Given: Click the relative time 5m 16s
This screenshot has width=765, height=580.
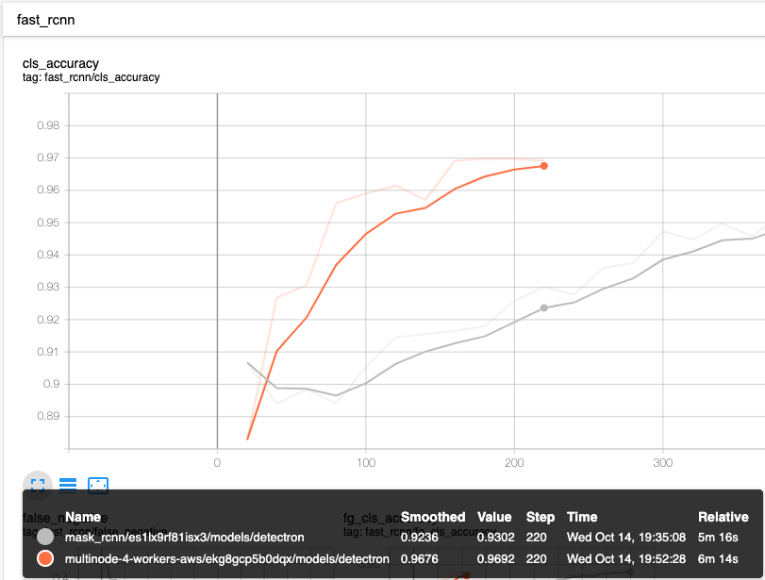Looking at the screenshot, I should (x=718, y=537).
